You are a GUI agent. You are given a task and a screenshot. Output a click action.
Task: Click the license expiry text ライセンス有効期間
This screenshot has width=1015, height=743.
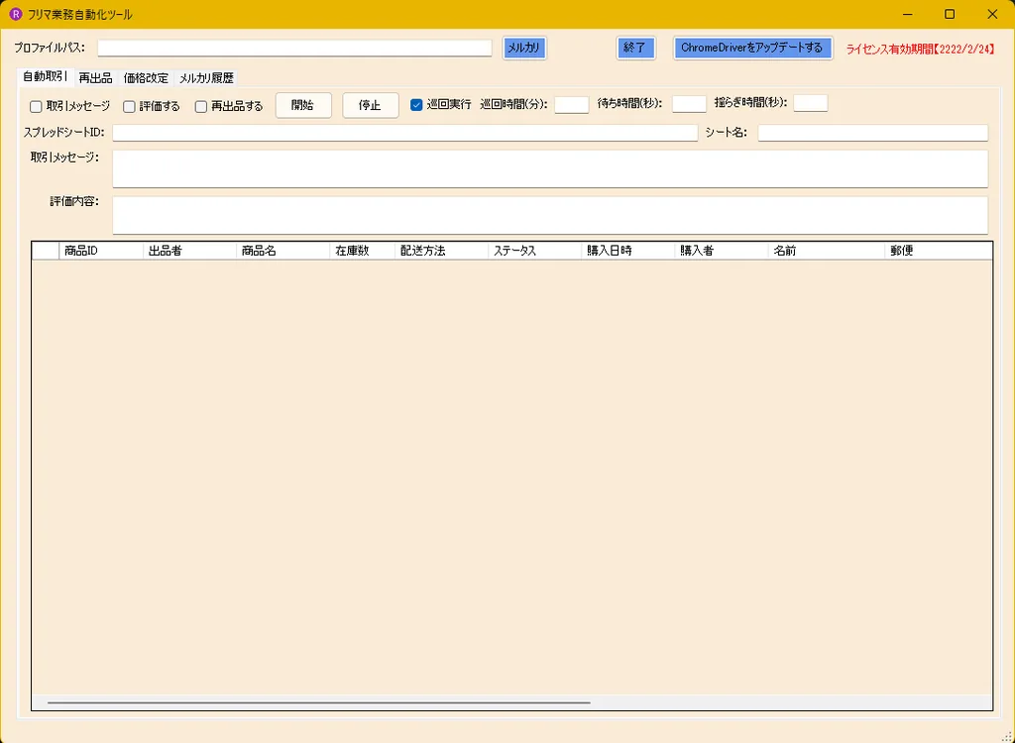coord(921,50)
